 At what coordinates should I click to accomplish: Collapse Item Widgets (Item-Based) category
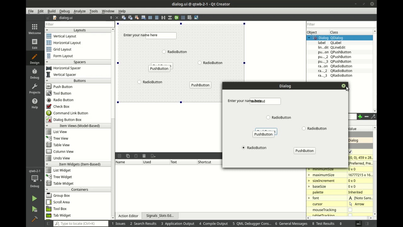[x=47, y=164]
